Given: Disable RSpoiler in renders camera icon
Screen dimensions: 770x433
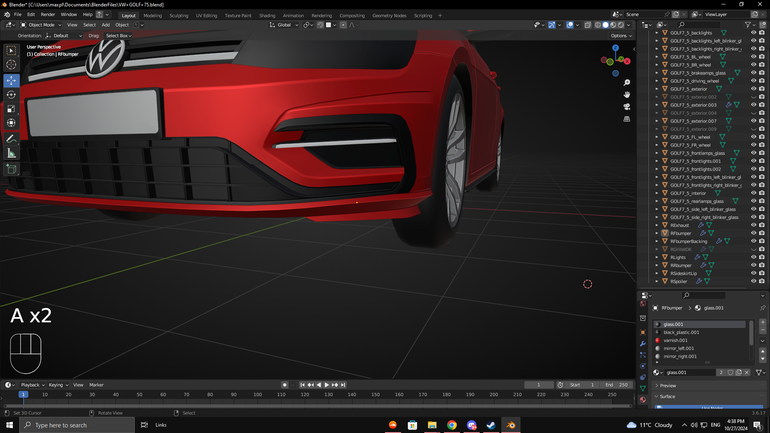Looking at the screenshot, I should click(762, 281).
